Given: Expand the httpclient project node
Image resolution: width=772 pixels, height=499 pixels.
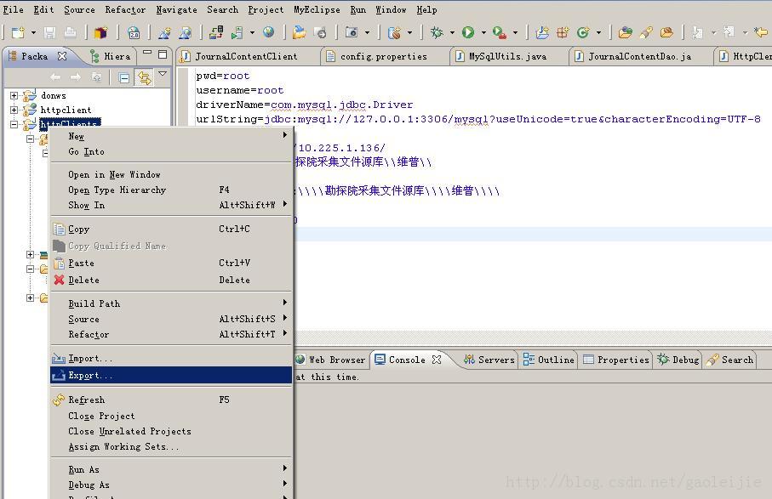Looking at the screenshot, I should pos(14,110).
